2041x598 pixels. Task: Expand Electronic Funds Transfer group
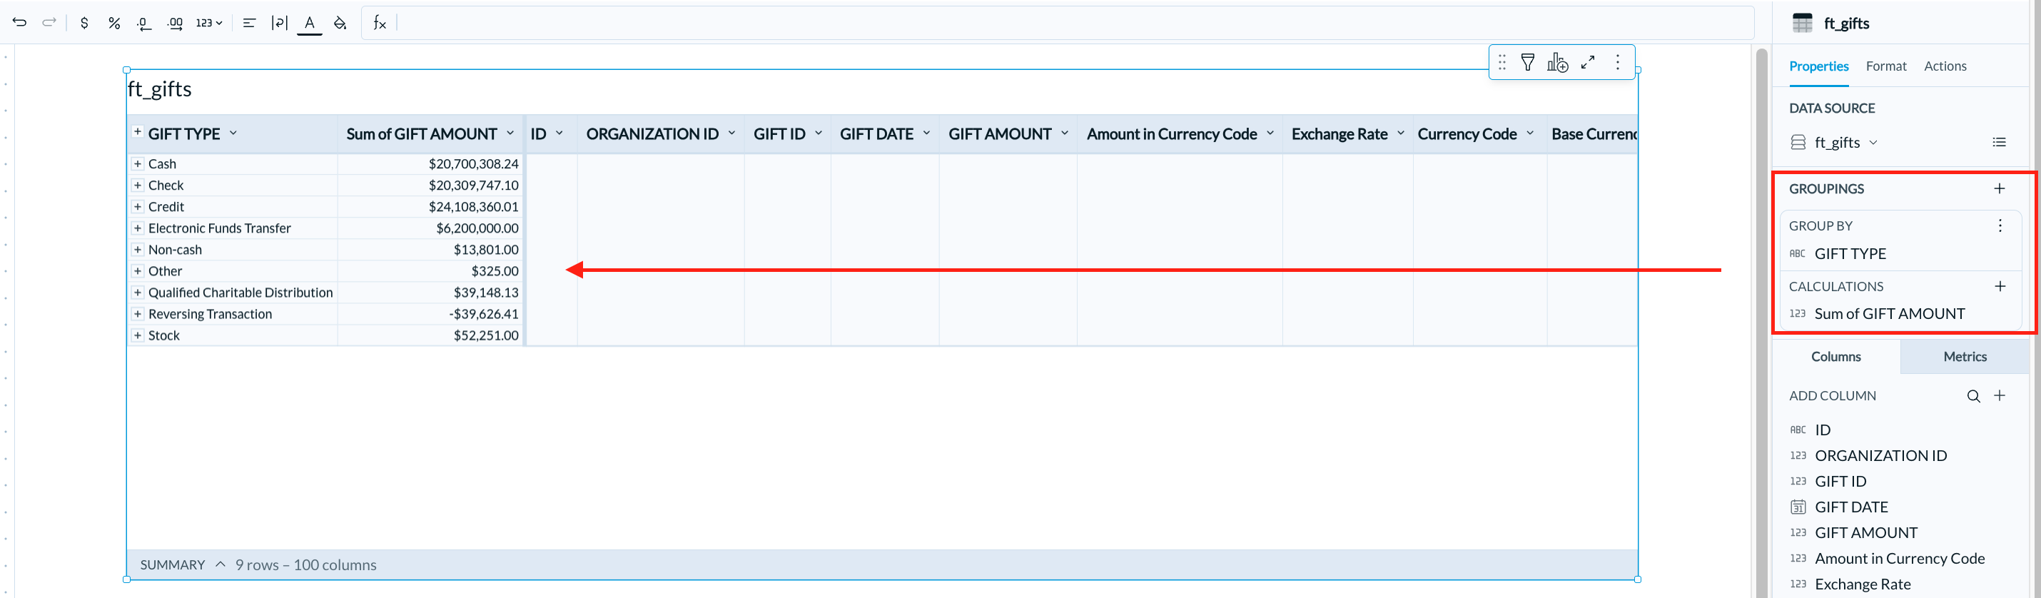pos(137,228)
